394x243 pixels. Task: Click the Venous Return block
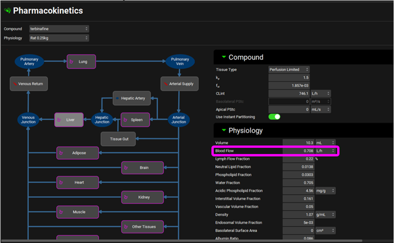pos(29,84)
